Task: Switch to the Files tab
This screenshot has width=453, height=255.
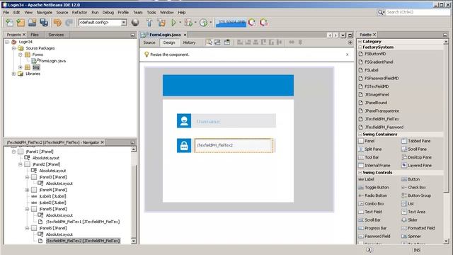Action: coord(35,35)
